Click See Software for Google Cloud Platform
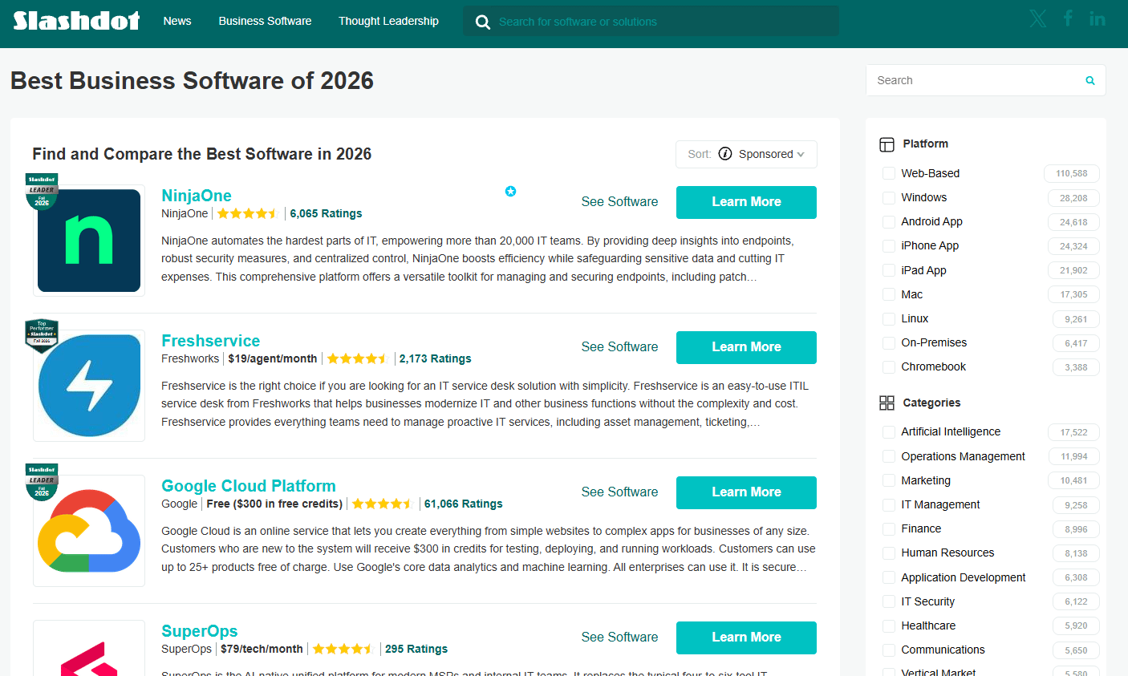The width and height of the screenshot is (1128, 676). [x=619, y=492]
